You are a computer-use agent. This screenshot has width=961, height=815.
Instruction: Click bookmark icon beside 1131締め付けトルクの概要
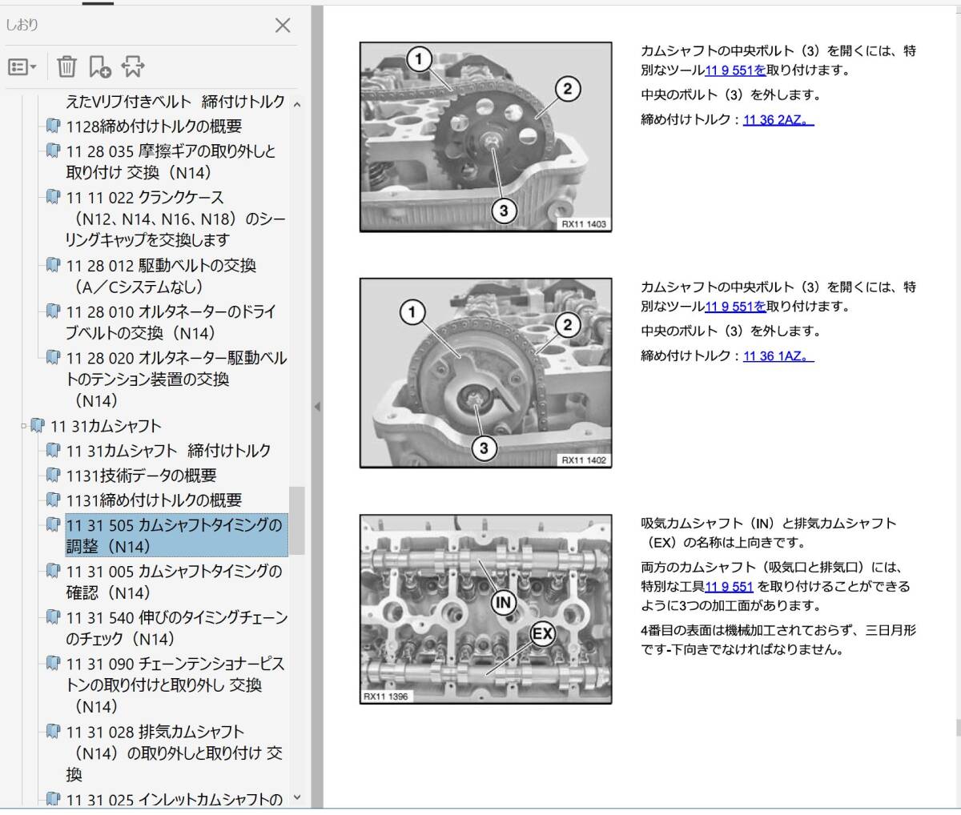[53, 500]
